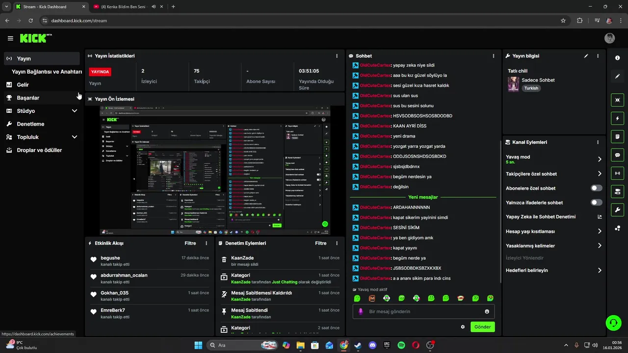
Task: Open chat settings gear icon
Action: pos(462,327)
